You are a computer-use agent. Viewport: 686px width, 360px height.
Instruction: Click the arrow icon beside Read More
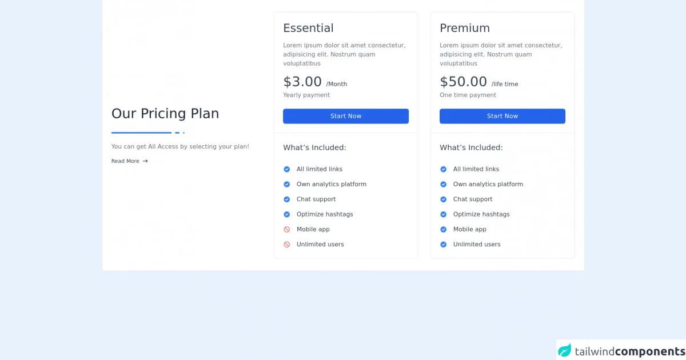pos(145,161)
